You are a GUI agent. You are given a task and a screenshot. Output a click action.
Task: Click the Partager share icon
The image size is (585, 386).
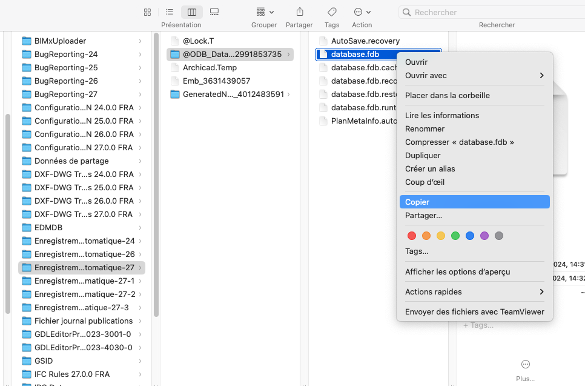[300, 12]
